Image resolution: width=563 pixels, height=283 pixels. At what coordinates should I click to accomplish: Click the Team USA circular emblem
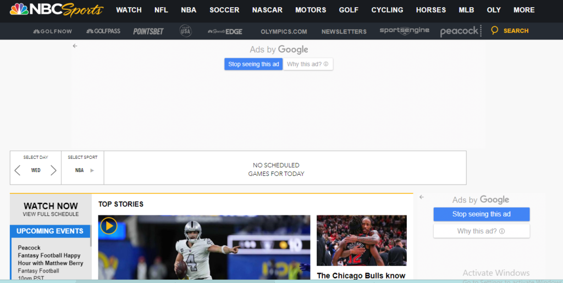tap(186, 31)
